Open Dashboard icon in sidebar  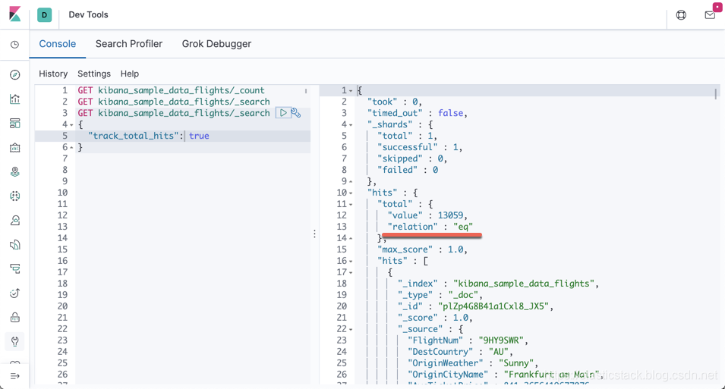14,124
